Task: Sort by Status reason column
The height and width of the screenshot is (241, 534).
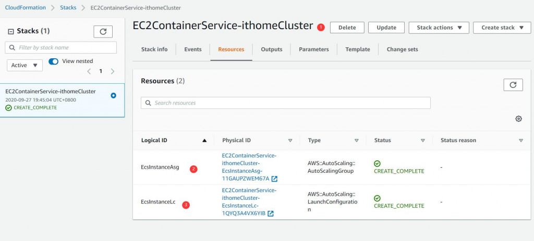Action: pos(521,141)
